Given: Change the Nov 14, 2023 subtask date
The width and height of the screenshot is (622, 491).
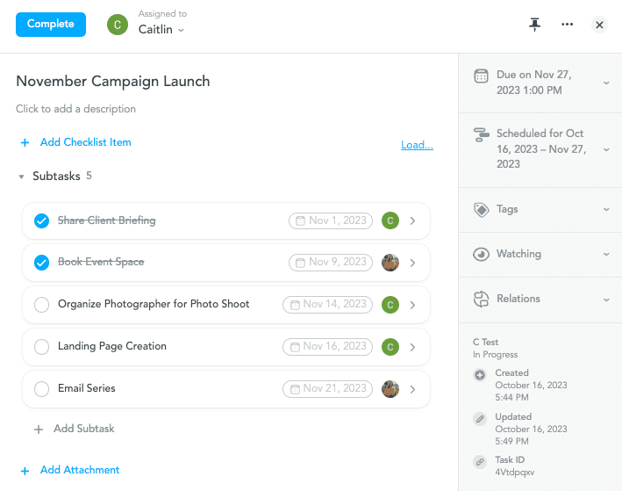Looking at the screenshot, I should [325, 305].
